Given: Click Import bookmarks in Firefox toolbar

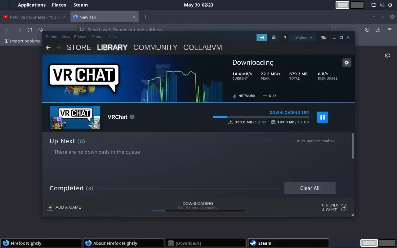Looking at the screenshot, I should (x=23, y=41).
